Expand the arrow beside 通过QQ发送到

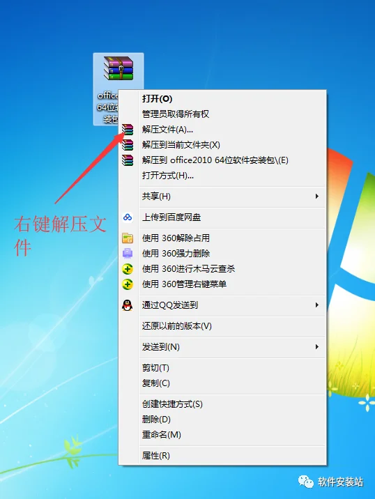(x=316, y=305)
